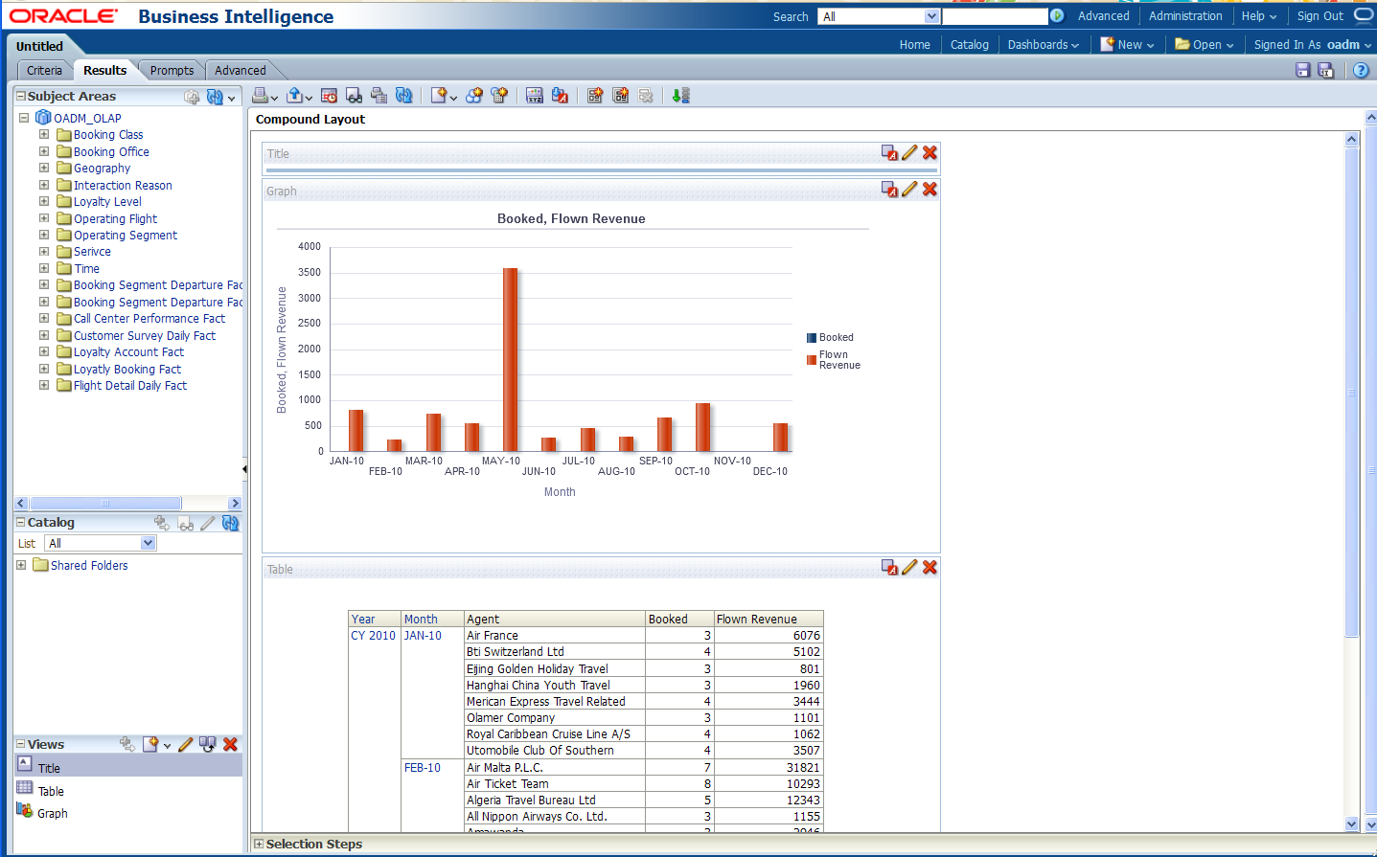This screenshot has width=1377, height=857.
Task: Open the Dashboards menu
Action: point(1043,45)
